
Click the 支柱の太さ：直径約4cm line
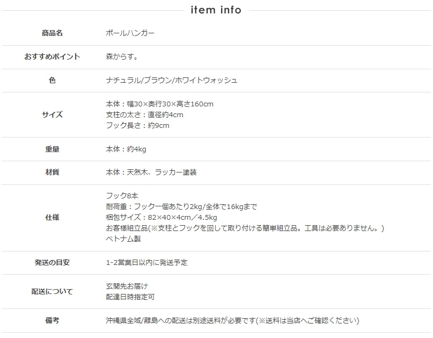pos(145,114)
